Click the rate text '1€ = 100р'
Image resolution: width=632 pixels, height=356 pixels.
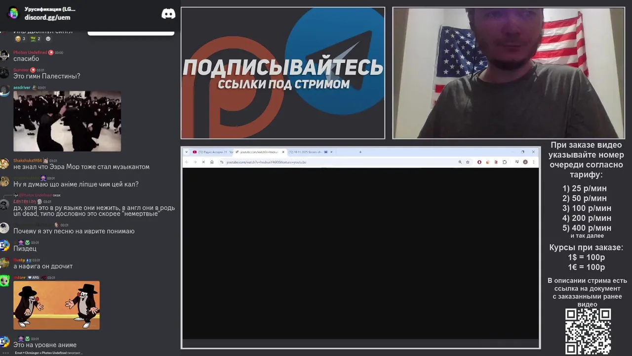click(586, 267)
